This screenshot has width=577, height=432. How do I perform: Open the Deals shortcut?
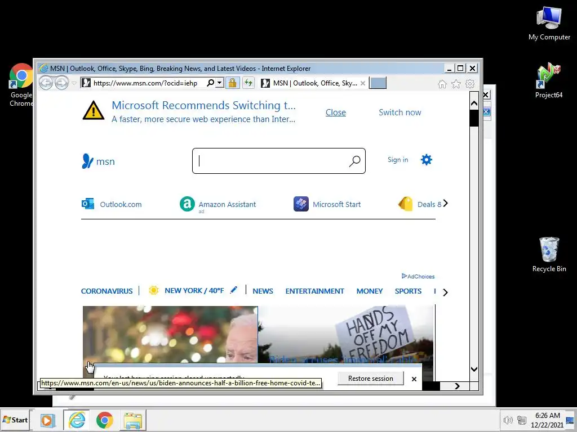point(420,204)
